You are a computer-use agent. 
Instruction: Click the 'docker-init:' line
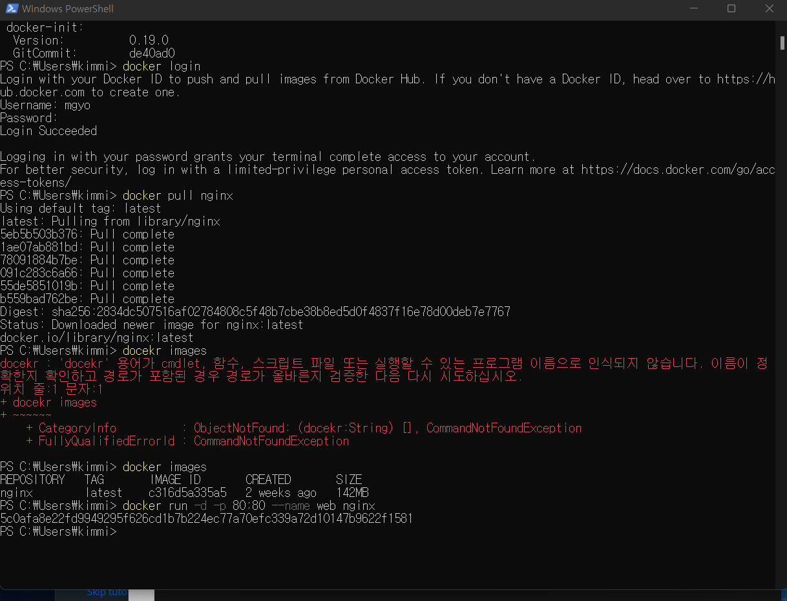click(x=45, y=28)
